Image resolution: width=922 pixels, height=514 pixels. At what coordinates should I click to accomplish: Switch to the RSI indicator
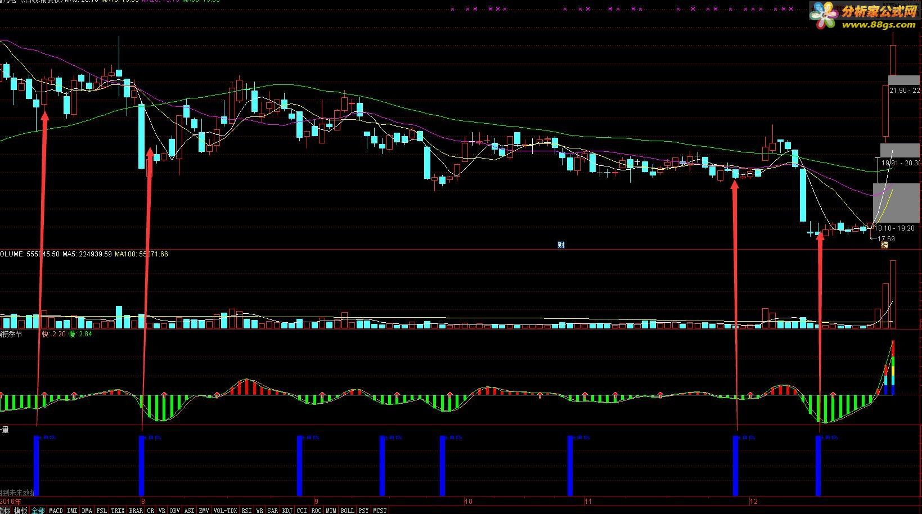click(246, 511)
